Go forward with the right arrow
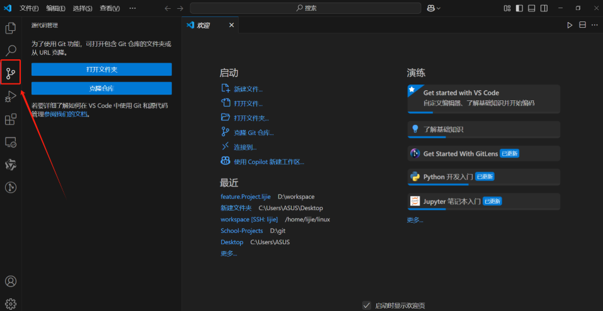The width and height of the screenshot is (603, 311). click(x=180, y=8)
